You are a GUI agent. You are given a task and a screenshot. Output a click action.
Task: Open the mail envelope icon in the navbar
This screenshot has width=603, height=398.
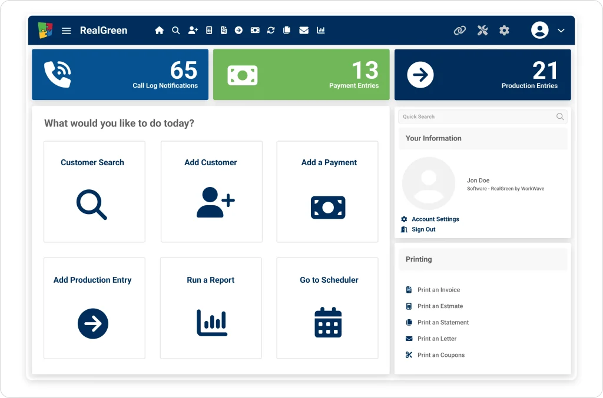(304, 30)
